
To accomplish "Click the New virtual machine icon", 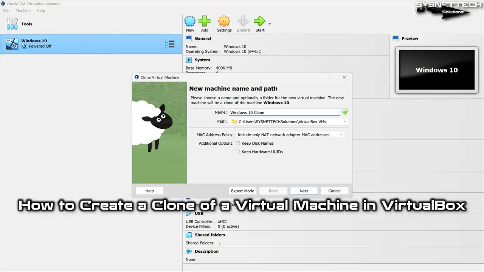I will (190, 22).
